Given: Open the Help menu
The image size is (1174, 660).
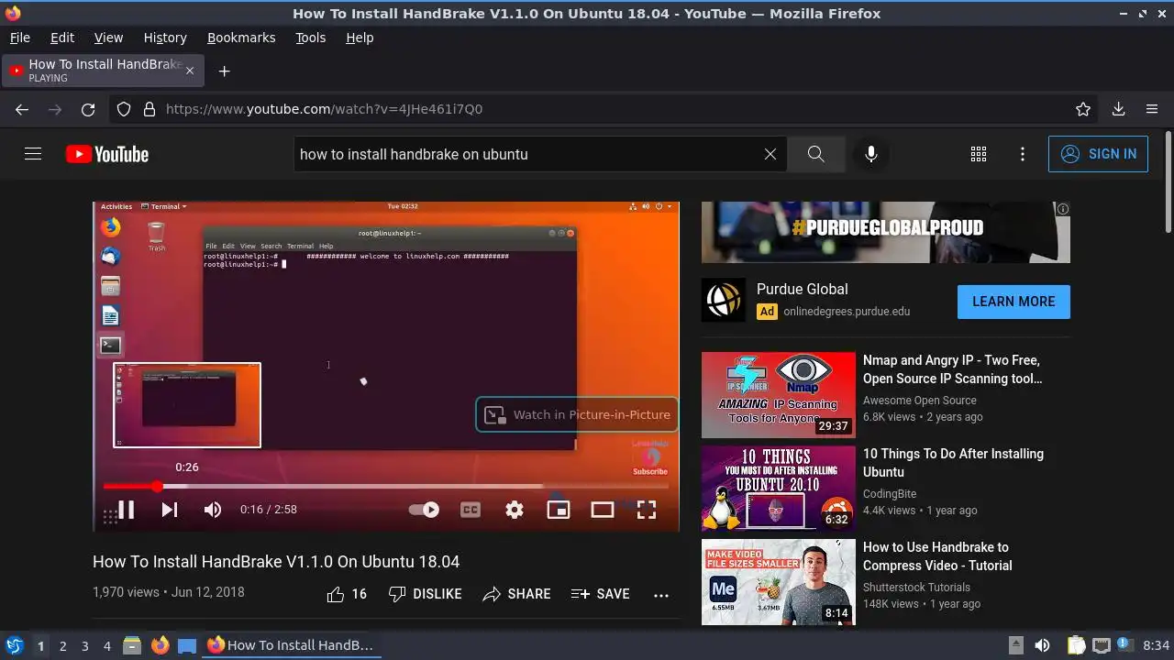Looking at the screenshot, I should click(360, 38).
